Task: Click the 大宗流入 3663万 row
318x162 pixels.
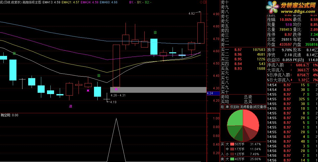Action: point(292,70)
